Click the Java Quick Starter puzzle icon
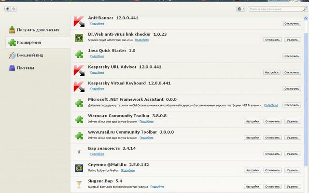The image size is (309, 193). (79, 53)
